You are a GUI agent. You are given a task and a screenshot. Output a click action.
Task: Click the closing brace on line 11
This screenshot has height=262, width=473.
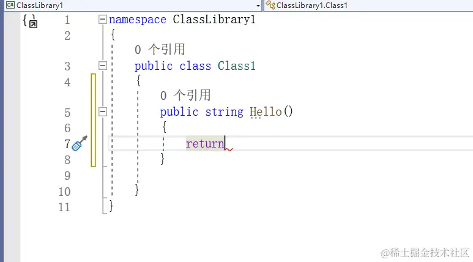pyautogui.click(x=111, y=206)
